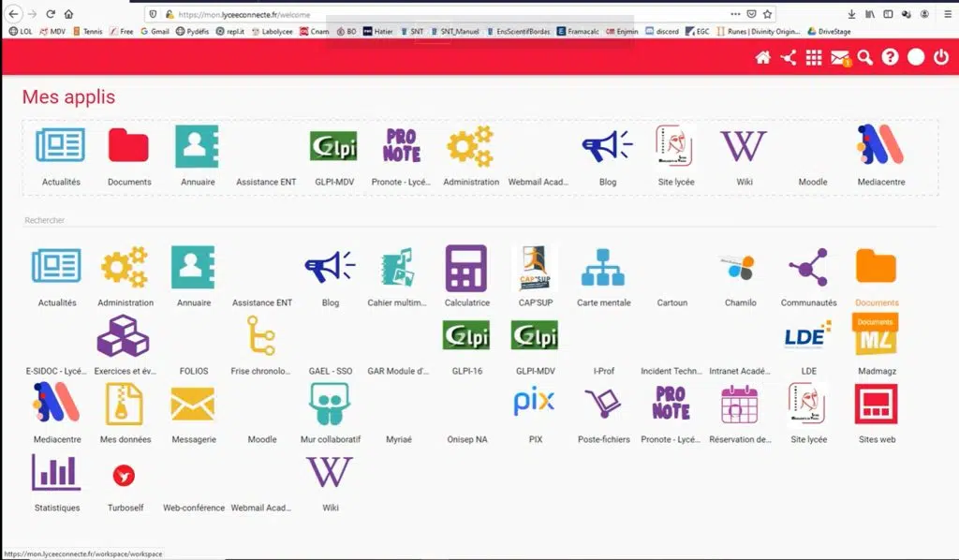Viewport: 959px width, 560px height.
Task: Launch the Cahier multimédia app
Action: (397, 268)
